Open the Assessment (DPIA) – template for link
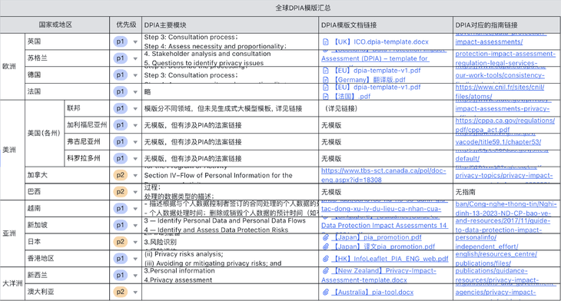Screen dimensions: 561x301 [x=374, y=58]
